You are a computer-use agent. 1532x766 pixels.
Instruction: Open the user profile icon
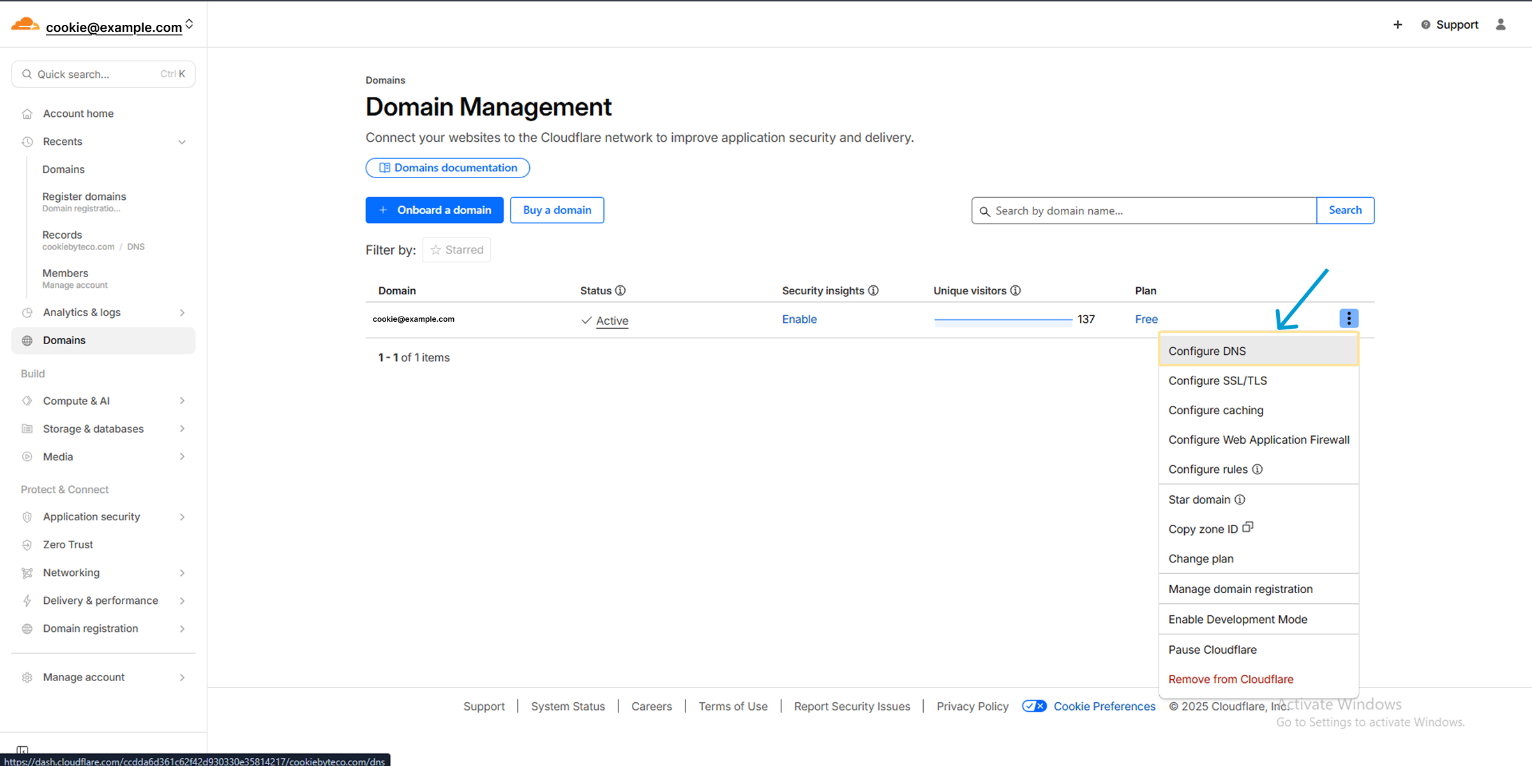tap(1501, 24)
